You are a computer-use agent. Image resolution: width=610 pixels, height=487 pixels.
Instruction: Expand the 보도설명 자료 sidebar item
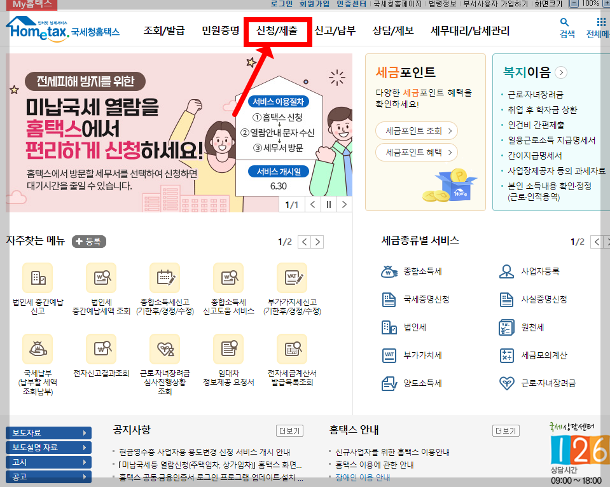click(x=48, y=448)
